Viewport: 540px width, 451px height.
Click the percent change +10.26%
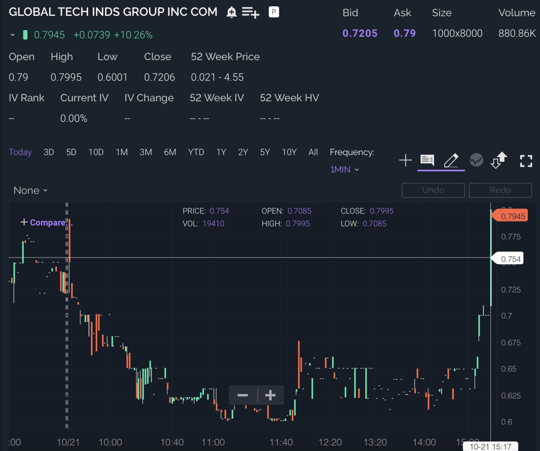pyautogui.click(x=133, y=35)
